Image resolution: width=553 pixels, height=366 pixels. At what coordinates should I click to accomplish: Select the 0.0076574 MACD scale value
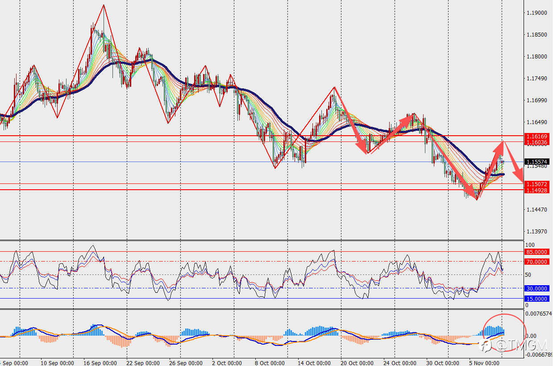coord(539,313)
